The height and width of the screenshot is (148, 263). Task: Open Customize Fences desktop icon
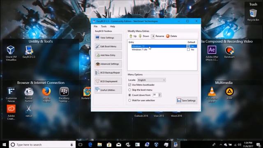click(11, 95)
